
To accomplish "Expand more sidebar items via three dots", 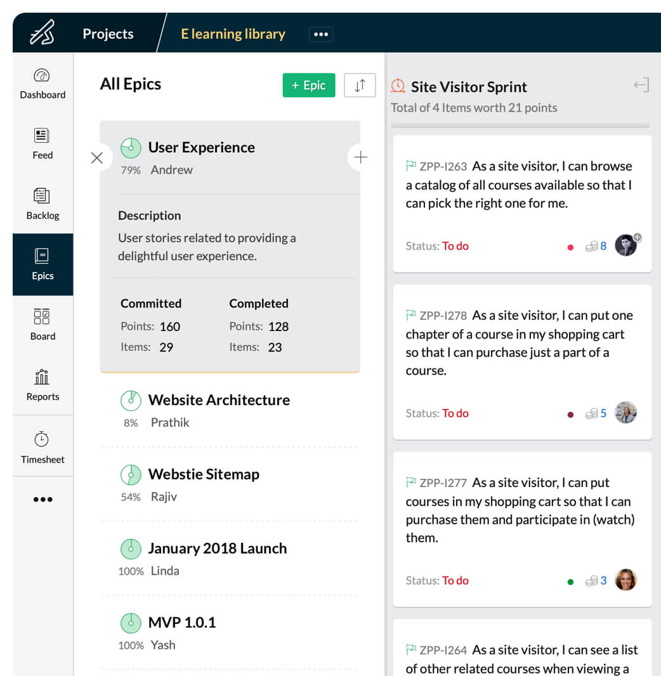I will 43,500.
